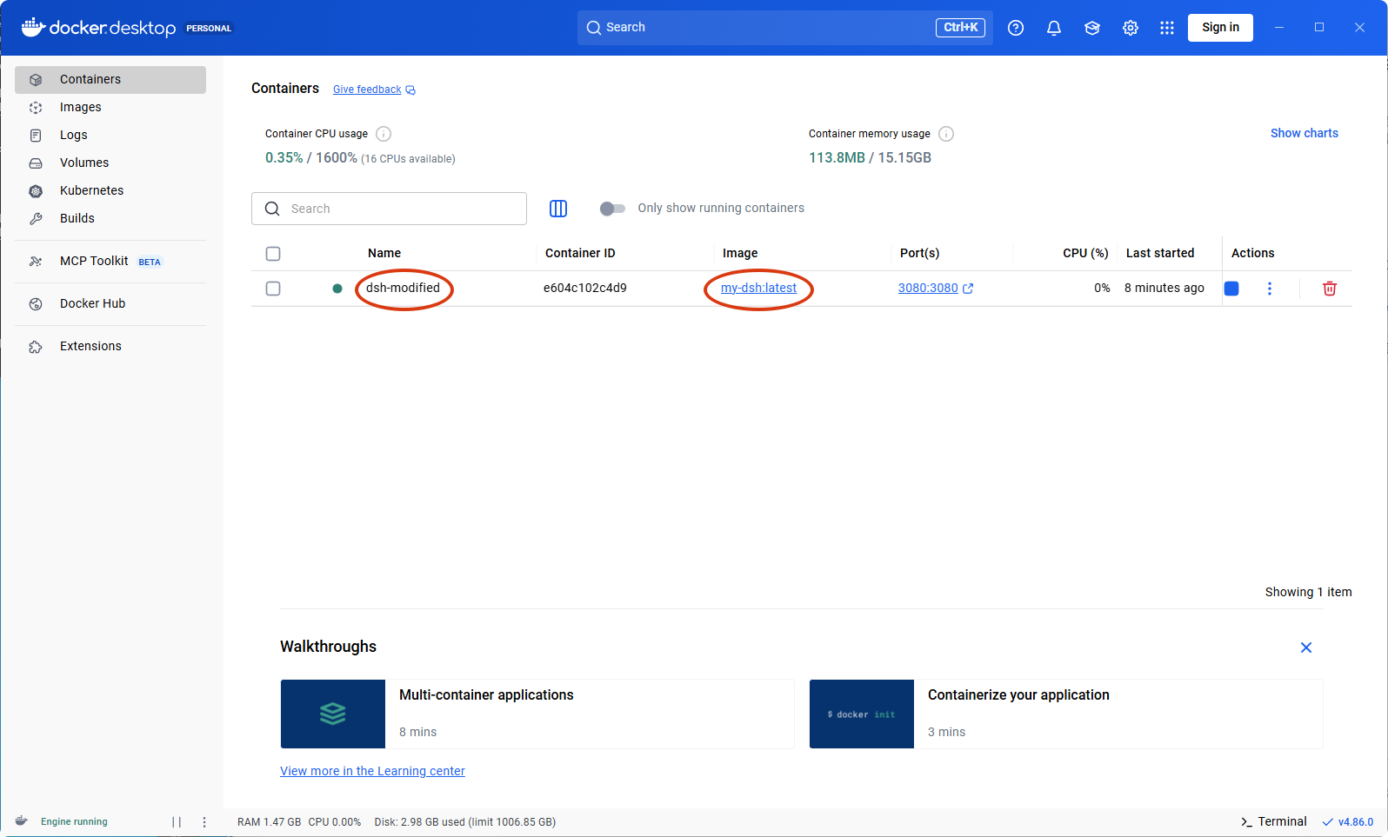Open the Terminal panel
The height and width of the screenshot is (837, 1388).
(1274, 821)
